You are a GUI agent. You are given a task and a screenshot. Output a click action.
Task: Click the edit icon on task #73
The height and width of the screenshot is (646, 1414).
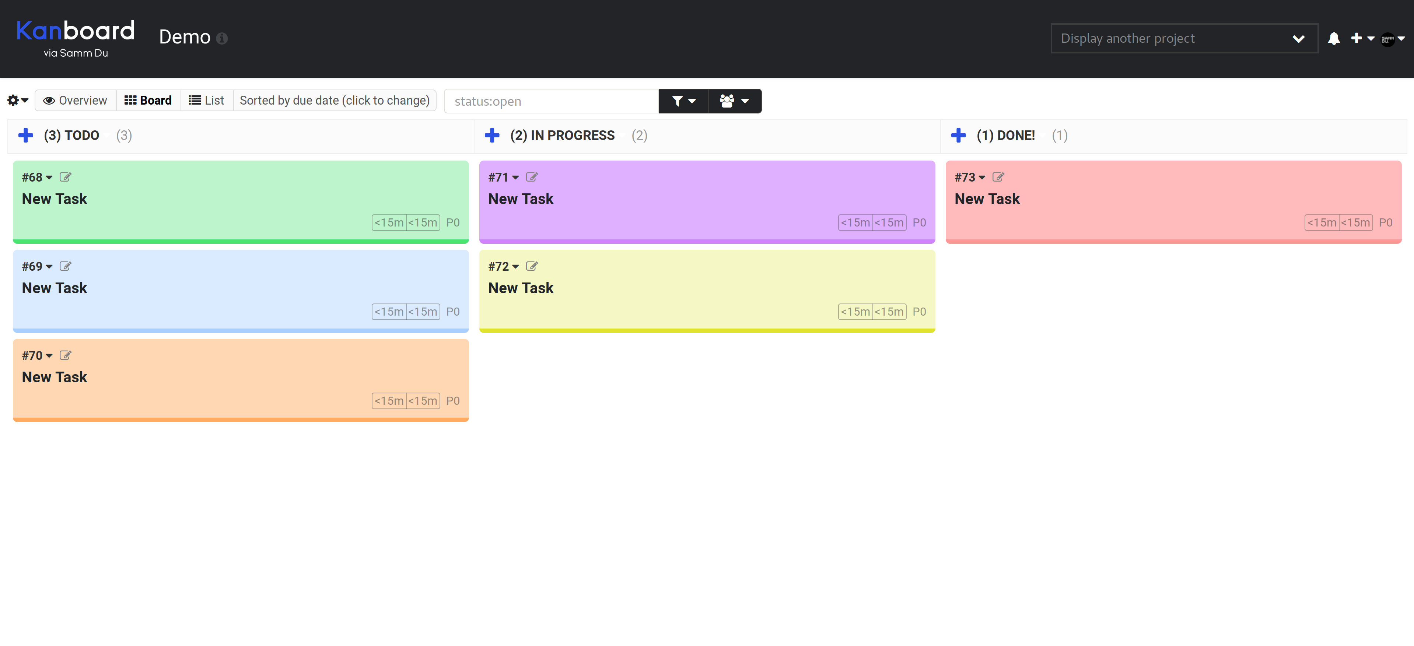pos(998,177)
